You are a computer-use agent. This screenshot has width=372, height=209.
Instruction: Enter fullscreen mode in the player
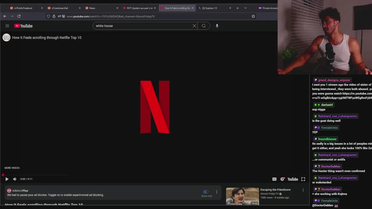303,179
